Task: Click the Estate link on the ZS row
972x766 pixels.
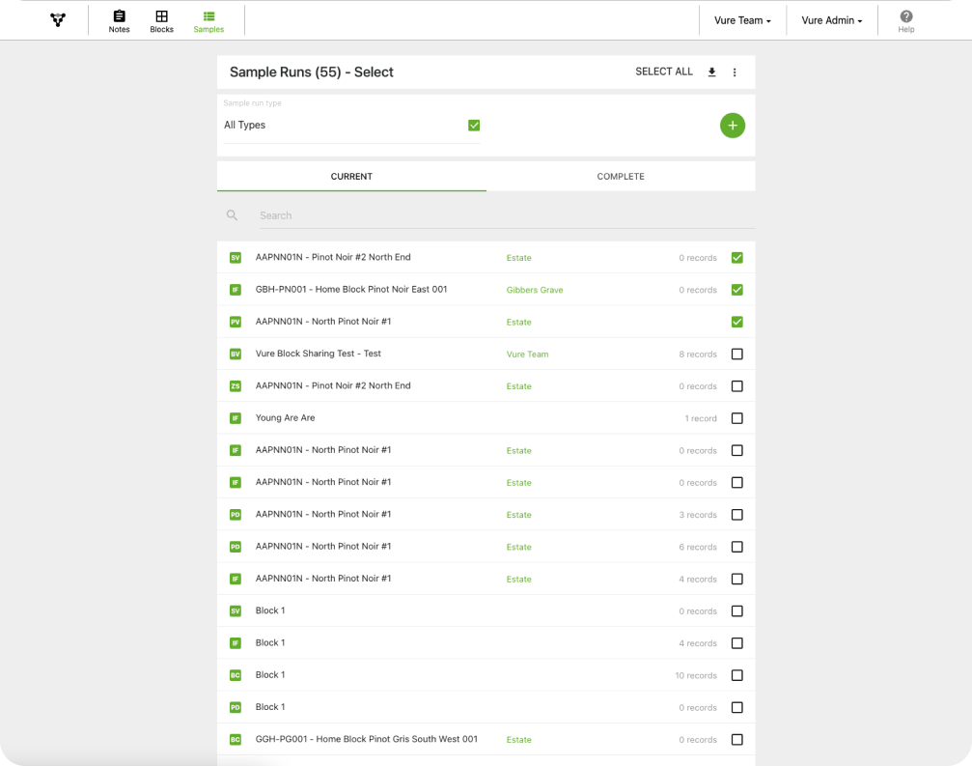Action: click(519, 385)
